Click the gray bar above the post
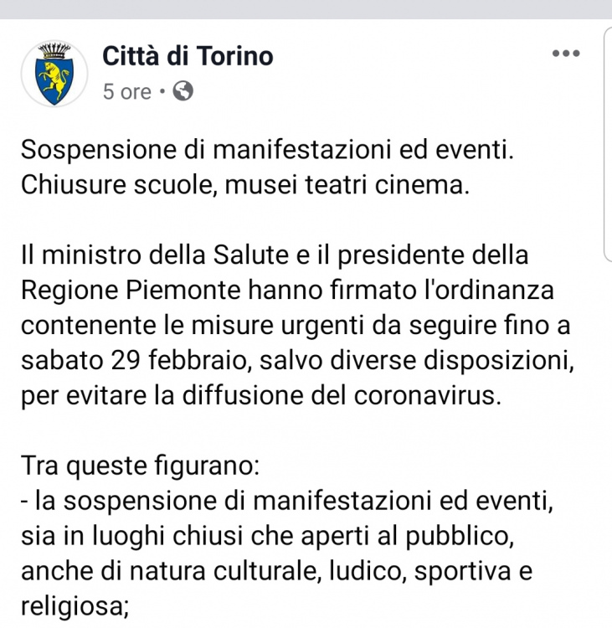This screenshot has height=628, width=612. 306,9
